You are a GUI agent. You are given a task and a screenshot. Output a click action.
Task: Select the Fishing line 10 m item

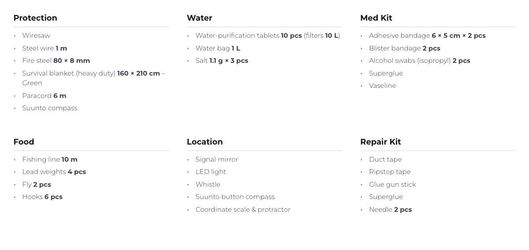[50, 159]
